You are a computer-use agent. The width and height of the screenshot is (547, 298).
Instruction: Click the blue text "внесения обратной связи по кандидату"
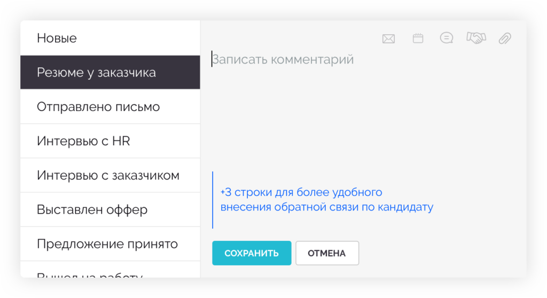326,207
